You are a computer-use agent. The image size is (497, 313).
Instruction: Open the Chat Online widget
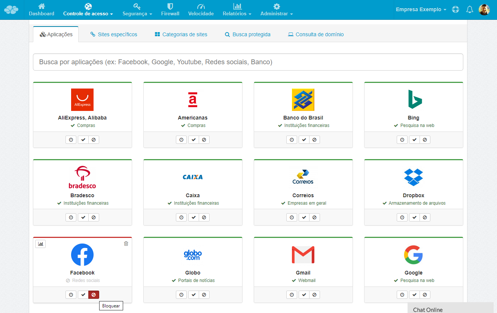[451, 309]
